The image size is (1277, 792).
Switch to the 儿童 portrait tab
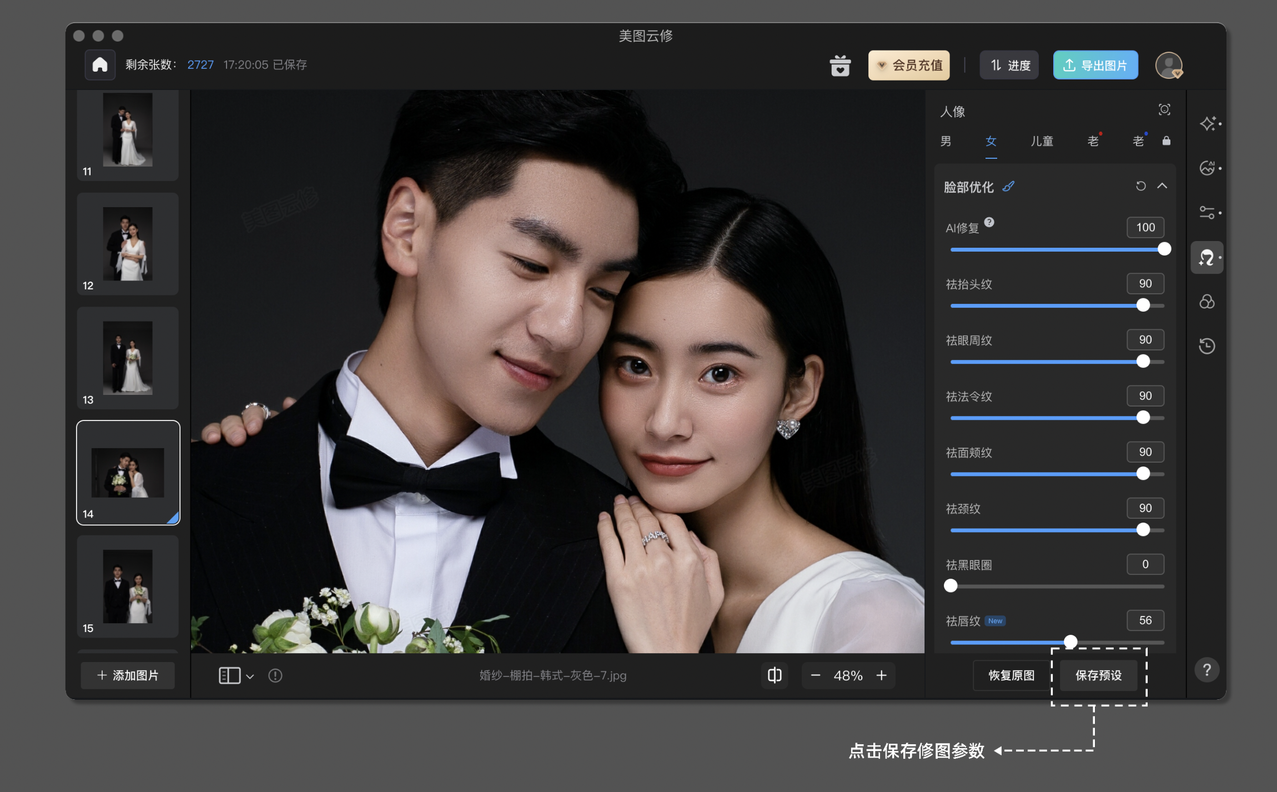pos(1041,142)
